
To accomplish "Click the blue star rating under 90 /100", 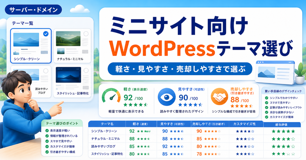I will coord(190,105).
